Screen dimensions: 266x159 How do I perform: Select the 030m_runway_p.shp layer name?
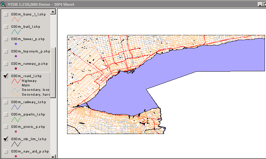click(29, 64)
